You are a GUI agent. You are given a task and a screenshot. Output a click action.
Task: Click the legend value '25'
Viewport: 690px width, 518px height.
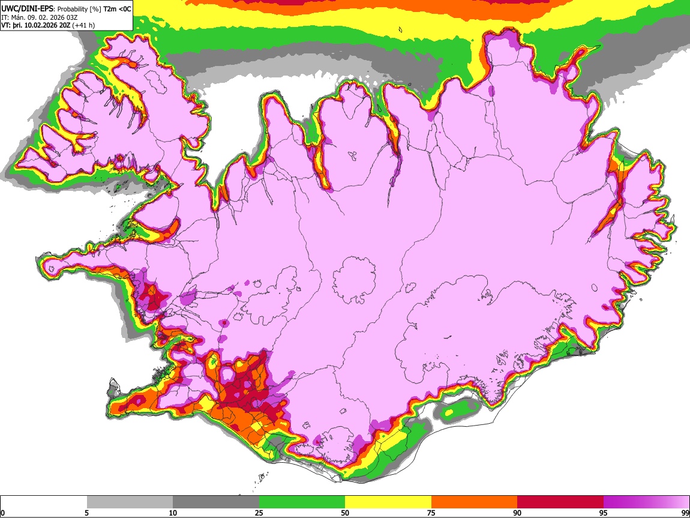pos(259,513)
